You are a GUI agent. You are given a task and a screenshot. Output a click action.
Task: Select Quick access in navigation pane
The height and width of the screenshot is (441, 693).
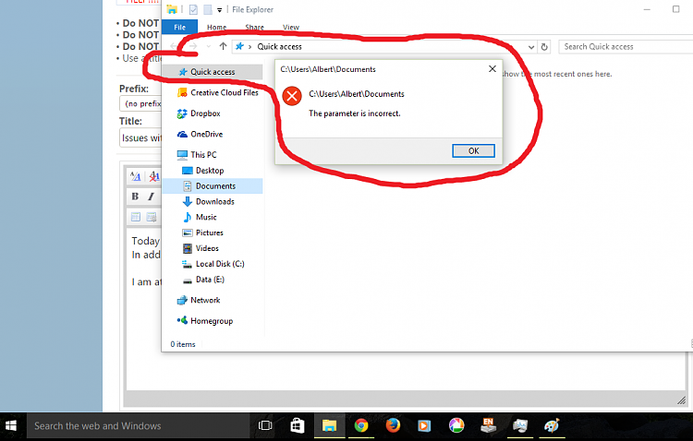pyautogui.click(x=213, y=72)
